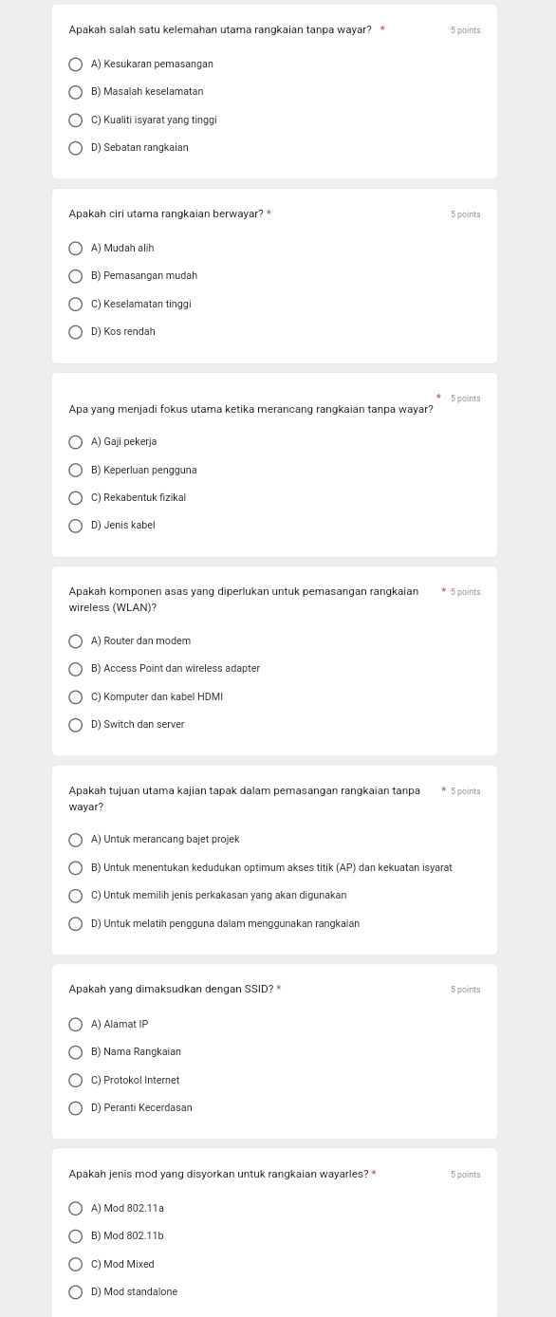The image size is (556, 1317).
Task: Choose D) Sebatan rangkaian for first question
Action: [x=75, y=148]
